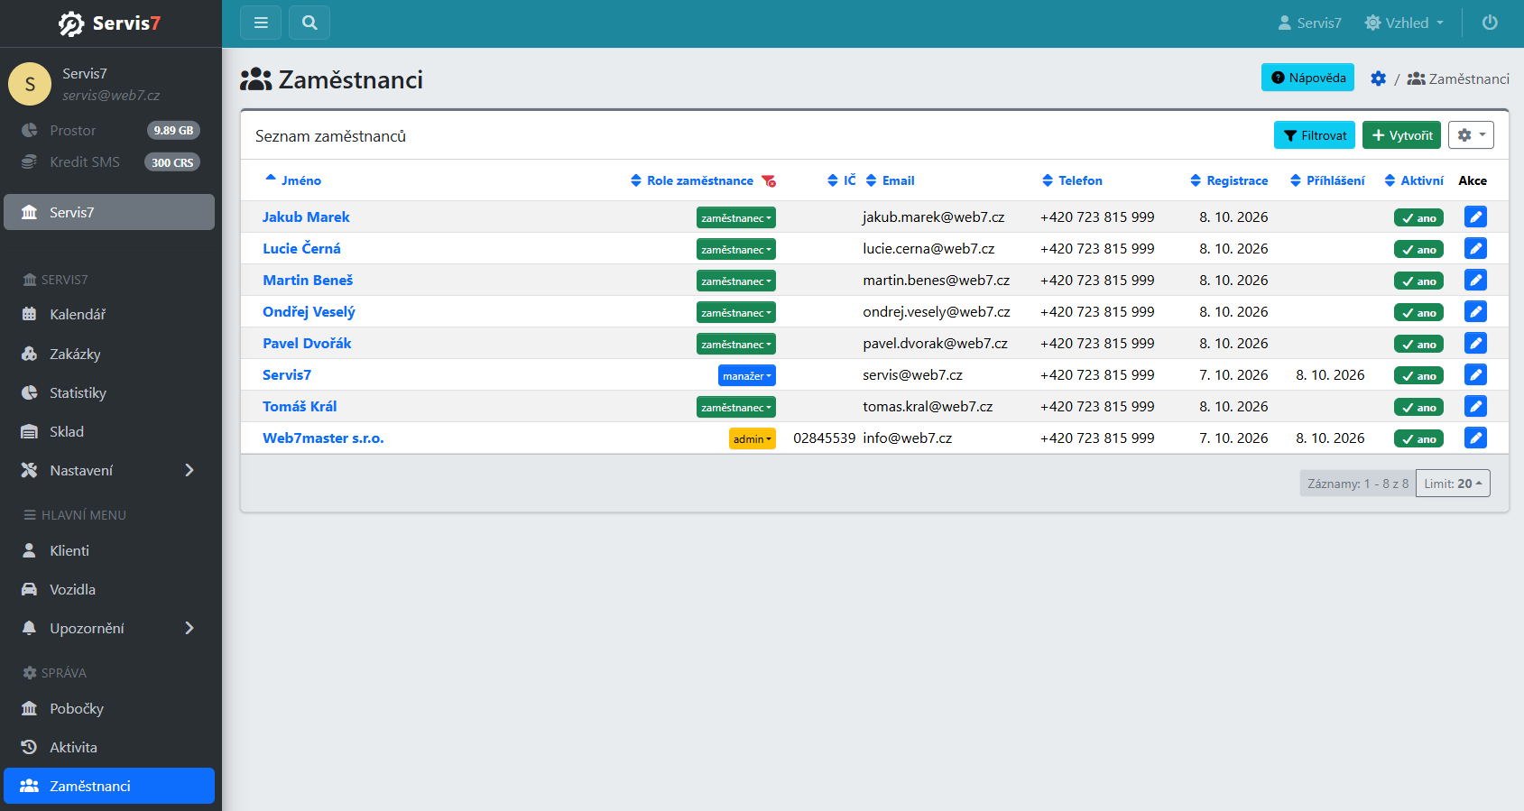This screenshot has width=1524, height=811.
Task: Toggle active status 'ano' for Ondřej Veselý
Action: click(1418, 312)
